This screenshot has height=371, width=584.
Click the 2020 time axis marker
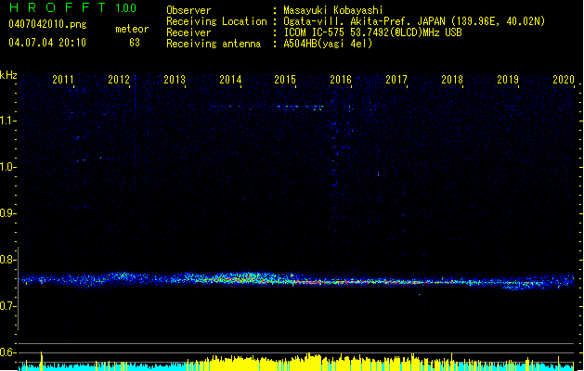tap(564, 80)
